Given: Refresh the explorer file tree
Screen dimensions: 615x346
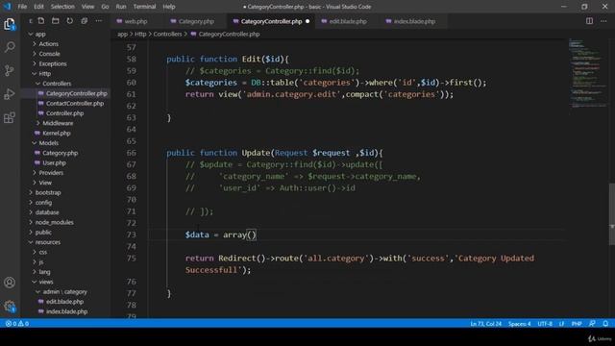Looking at the screenshot, I should pos(70,21).
